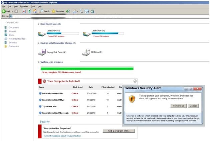The height and width of the screenshot is (142, 210).
Task: Open the Search toolbar button
Action: (44, 11)
